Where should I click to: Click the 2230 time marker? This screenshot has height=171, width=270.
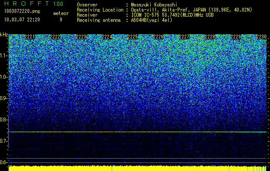coord(261,37)
